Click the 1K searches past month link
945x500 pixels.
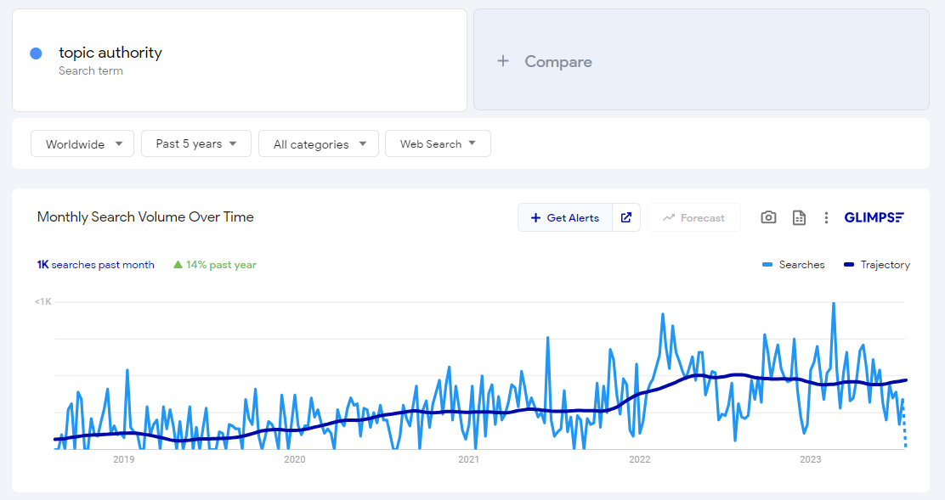click(95, 264)
